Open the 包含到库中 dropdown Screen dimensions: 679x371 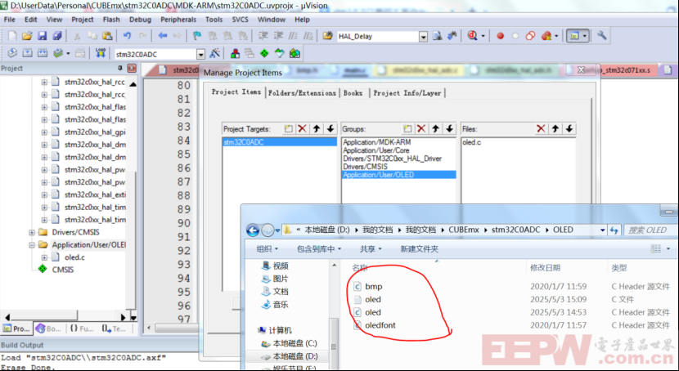(x=319, y=249)
